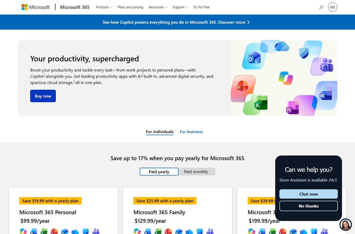Open footnote 1 next to Copilot
Screen dimensions: 355x234
[x=44, y=75]
